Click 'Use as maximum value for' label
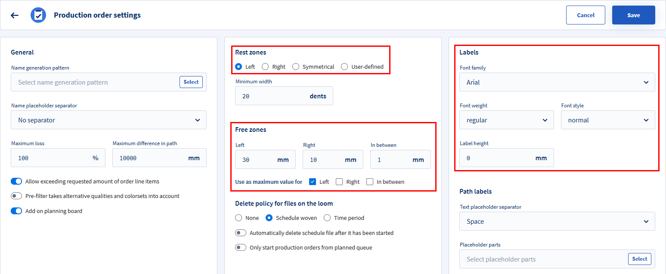 [x=269, y=182]
